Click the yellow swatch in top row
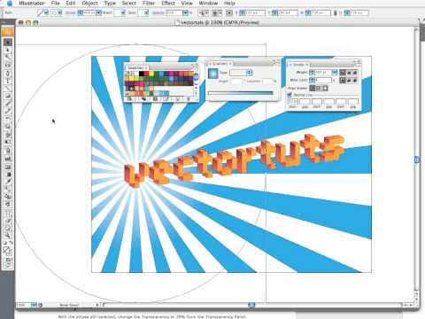This screenshot has height=319, width=425. point(151,74)
